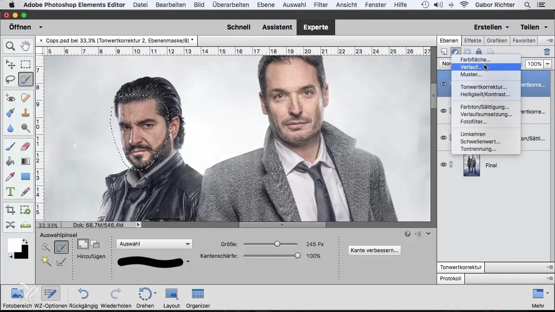The width and height of the screenshot is (555, 312).
Task: Open the Auswahl mode dropdown
Action: coord(154,244)
